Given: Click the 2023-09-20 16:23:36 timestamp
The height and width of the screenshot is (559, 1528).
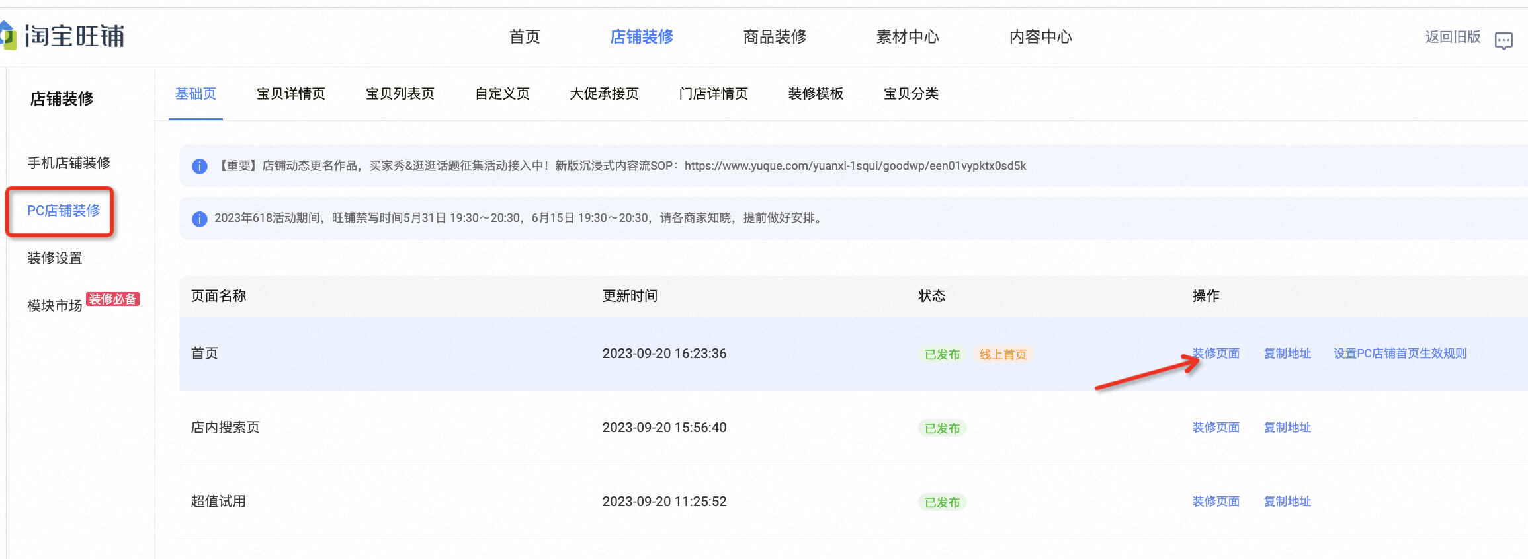Looking at the screenshot, I should (x=664, y=354).
